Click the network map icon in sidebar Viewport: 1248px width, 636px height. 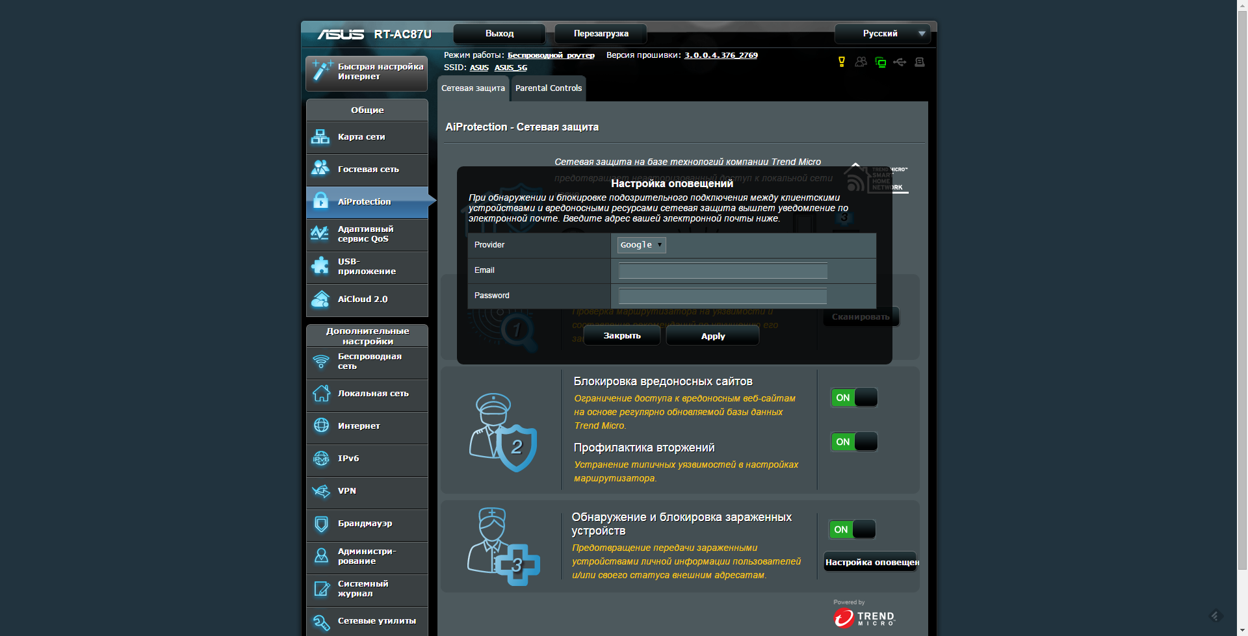320,137
